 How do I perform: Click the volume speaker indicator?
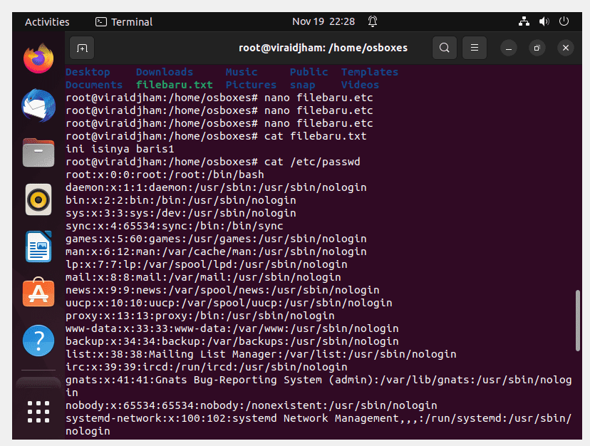click(544, 21)
